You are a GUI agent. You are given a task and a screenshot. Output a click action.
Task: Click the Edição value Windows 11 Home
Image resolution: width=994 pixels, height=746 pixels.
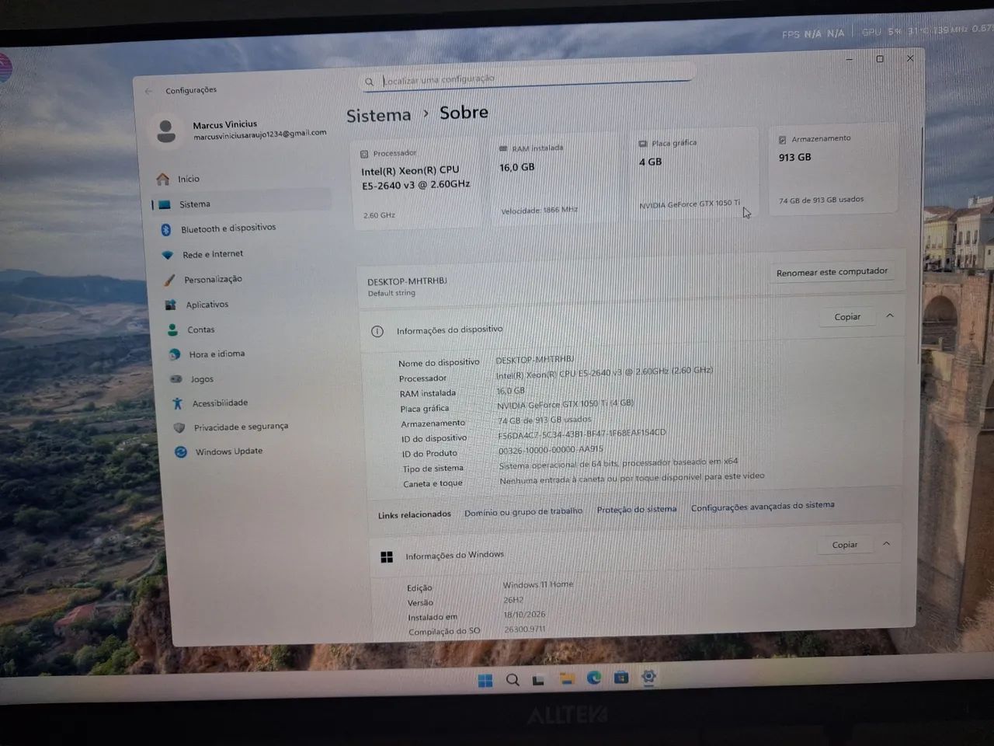(538, 584)
